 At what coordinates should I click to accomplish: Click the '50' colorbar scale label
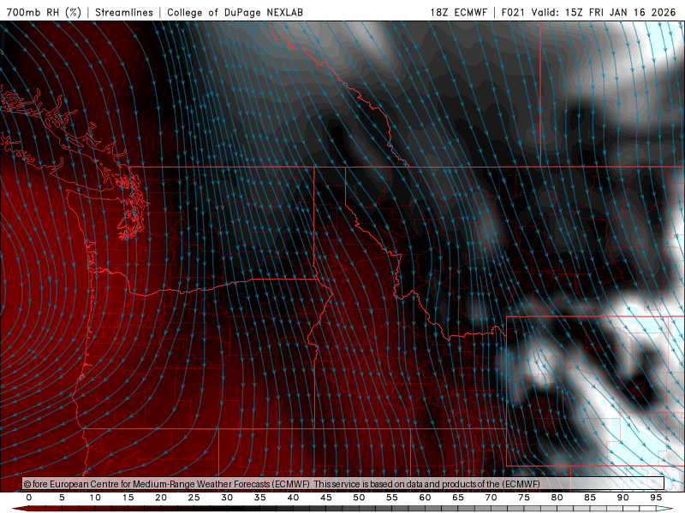coord(359,498)
